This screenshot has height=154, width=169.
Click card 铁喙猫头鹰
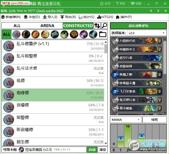(136, 83)
